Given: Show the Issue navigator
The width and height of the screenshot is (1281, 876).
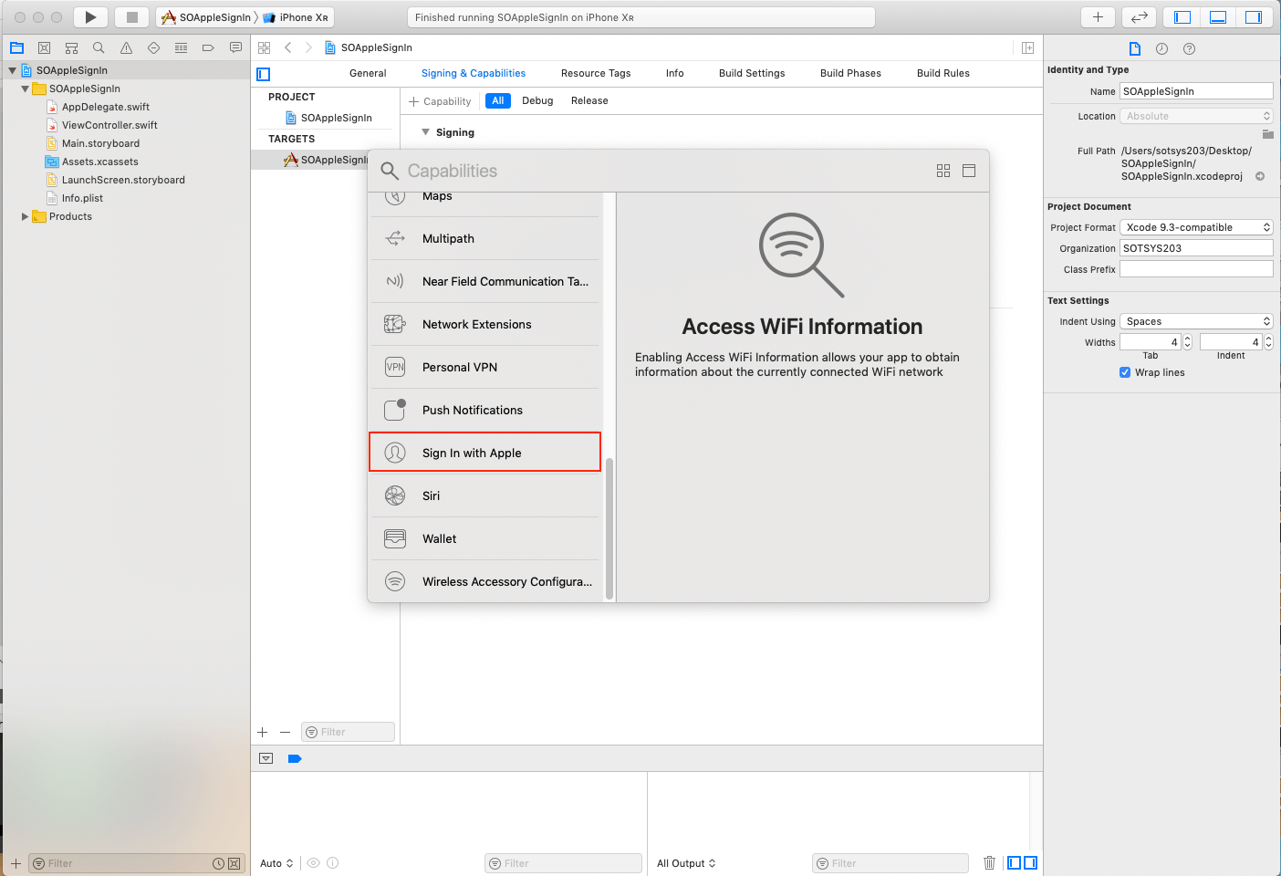Looking at the screenshot, I should [125, 47].
